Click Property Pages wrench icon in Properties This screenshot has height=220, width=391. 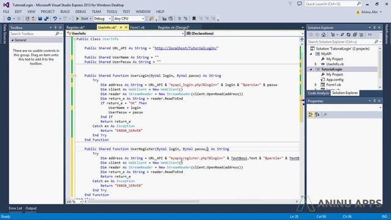pos(325,114)
